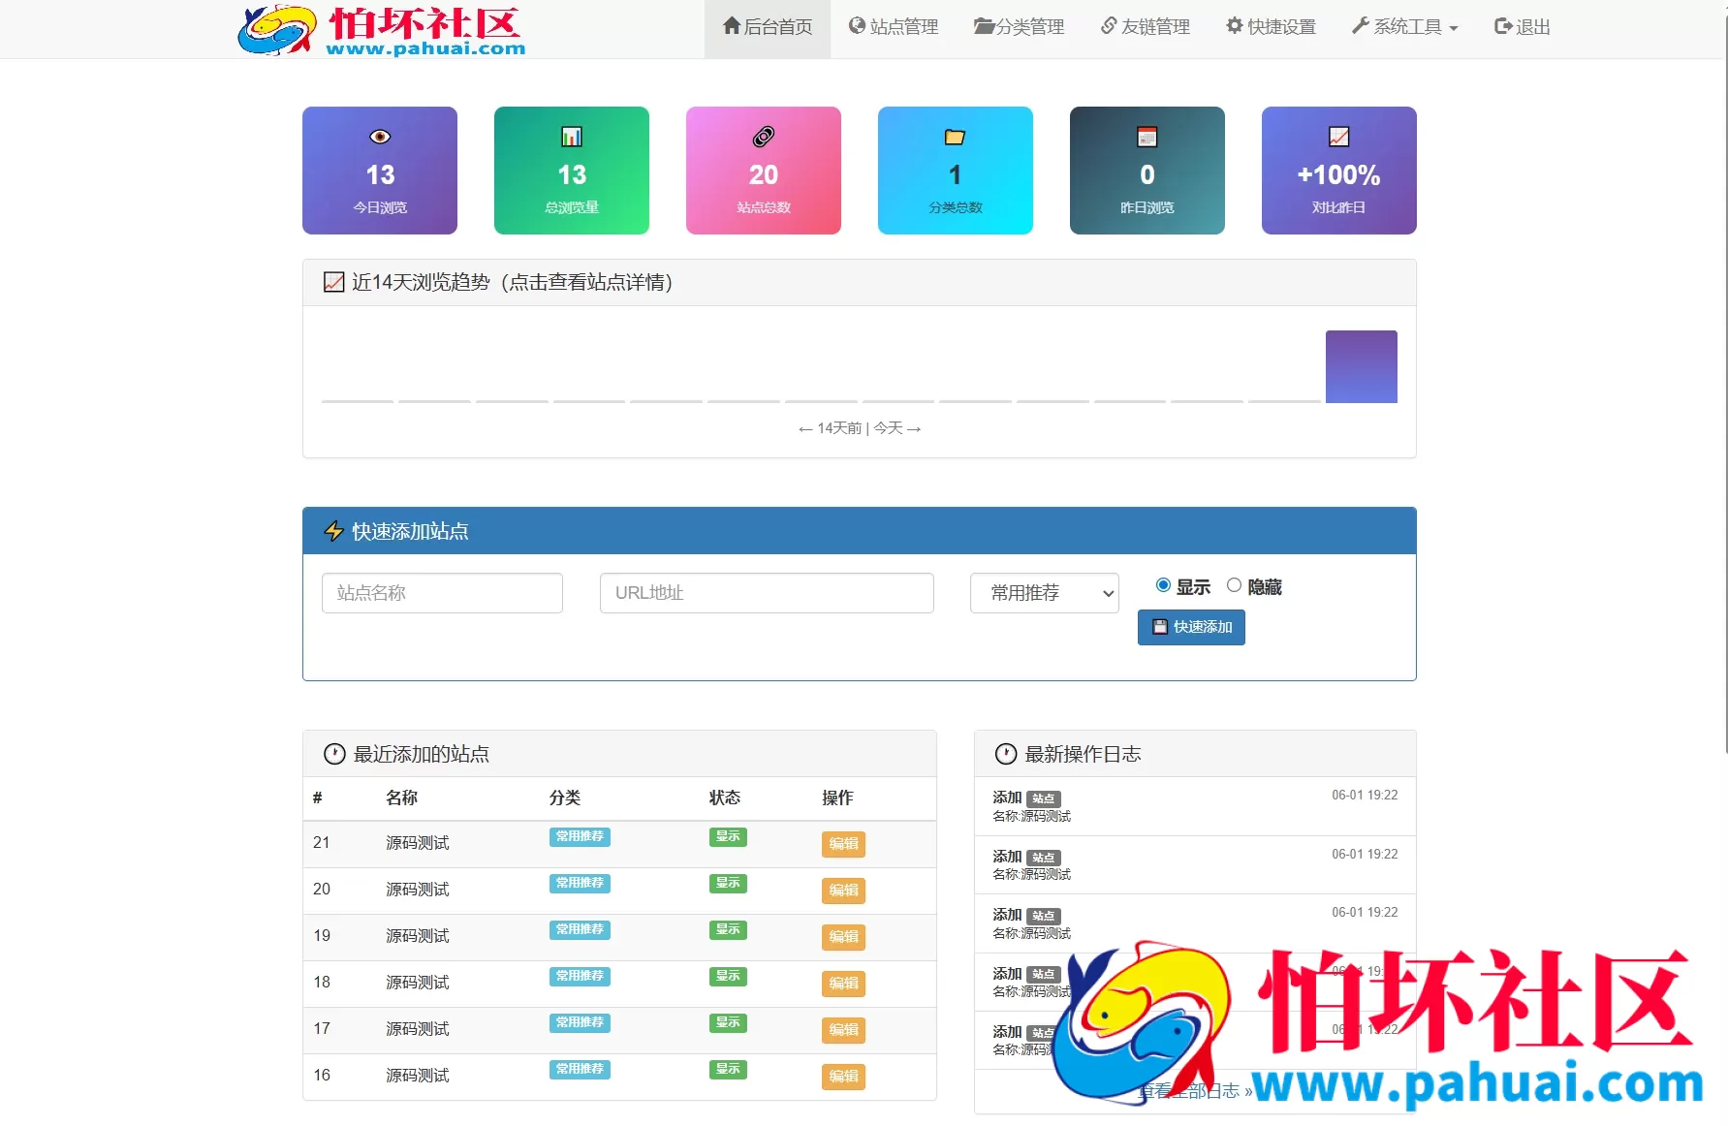Viewport: 1728px width, 1126px height.
Task: Click the lightning icon beside 快速添加站点
Action: (333, 531)
